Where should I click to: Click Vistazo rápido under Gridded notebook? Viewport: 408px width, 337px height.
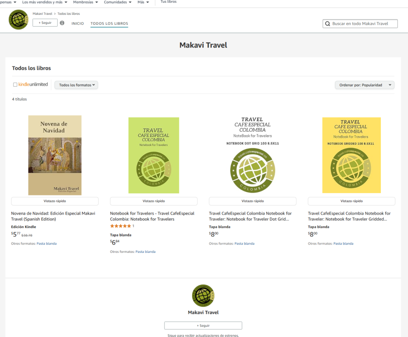click(x=351, y=201)
